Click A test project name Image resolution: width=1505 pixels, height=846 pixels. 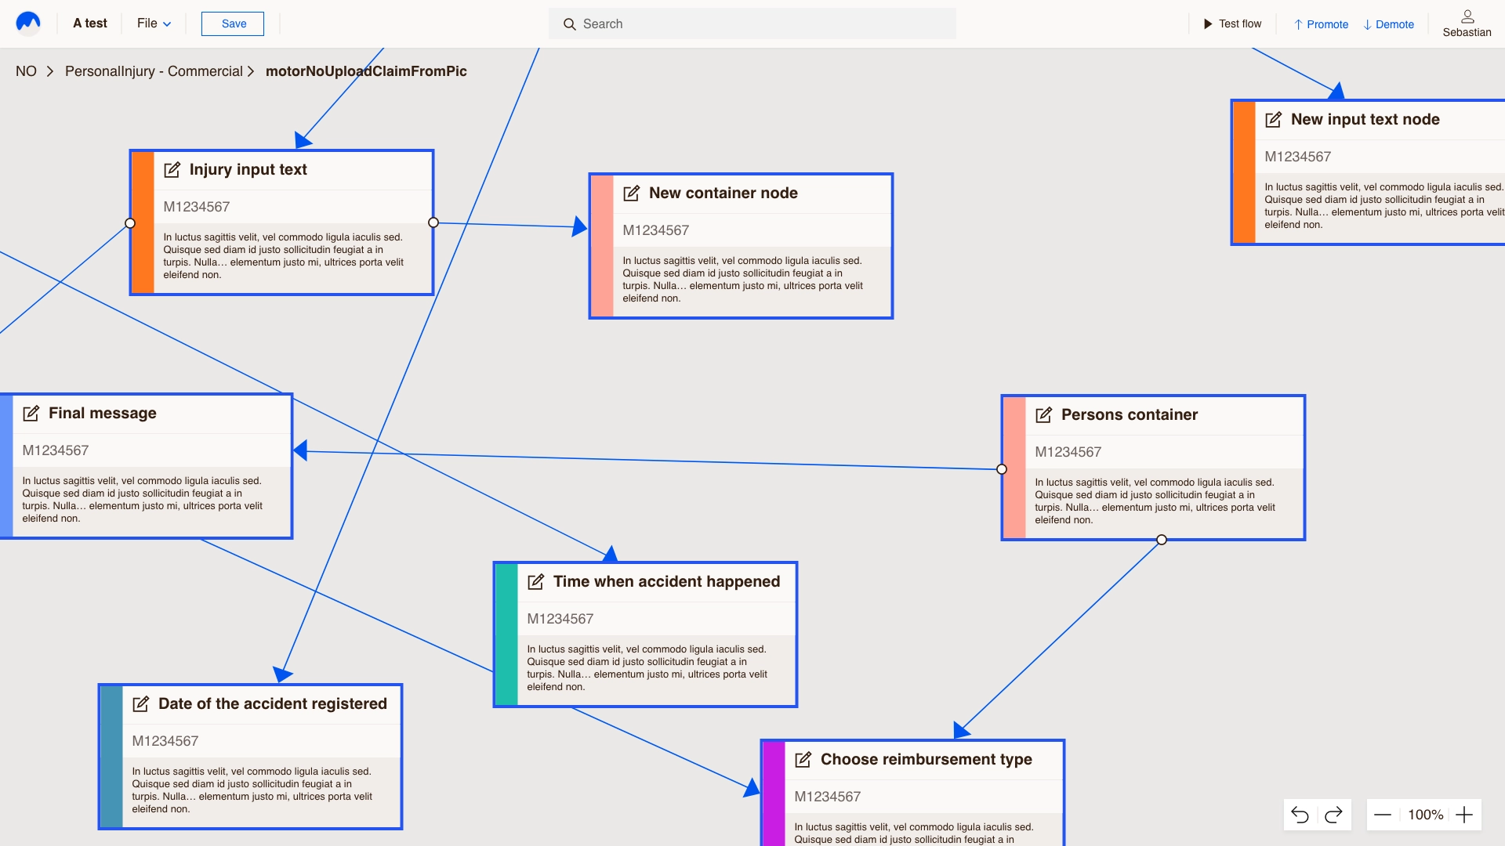90,23
